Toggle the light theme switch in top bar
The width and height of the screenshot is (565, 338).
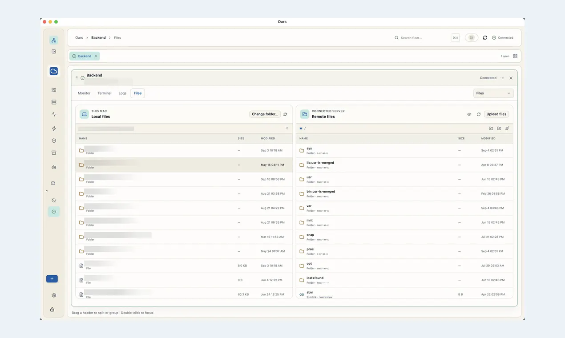[x=472, y=38]
